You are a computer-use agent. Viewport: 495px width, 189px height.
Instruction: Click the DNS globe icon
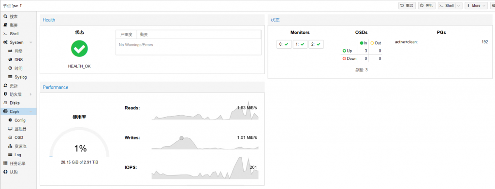point(10,59)
